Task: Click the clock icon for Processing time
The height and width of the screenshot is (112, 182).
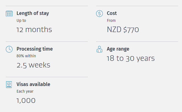Action: tap(9, 49)
